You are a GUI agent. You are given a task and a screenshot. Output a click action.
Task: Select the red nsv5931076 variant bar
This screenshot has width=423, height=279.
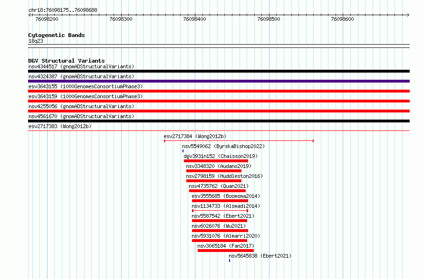[220, 241]
